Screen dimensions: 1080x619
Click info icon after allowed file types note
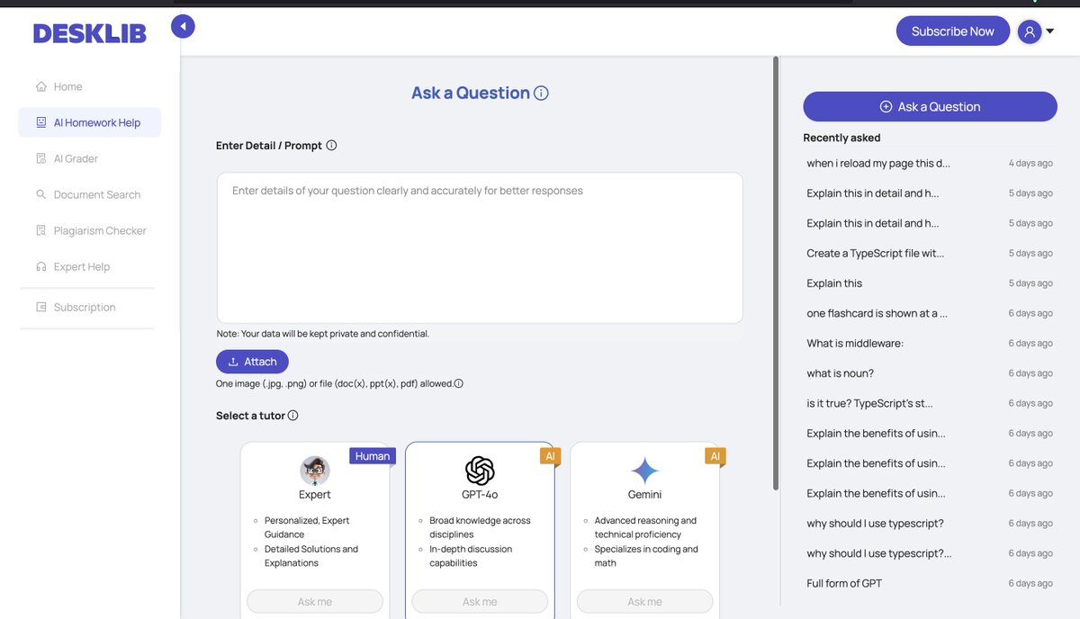pos(458,383)
